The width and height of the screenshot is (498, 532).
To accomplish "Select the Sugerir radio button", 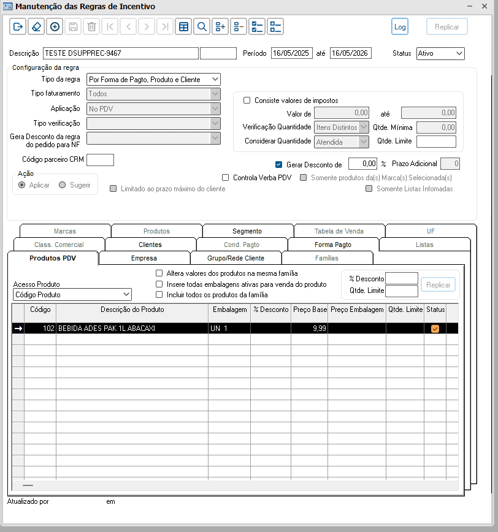I will click(62, 185).
